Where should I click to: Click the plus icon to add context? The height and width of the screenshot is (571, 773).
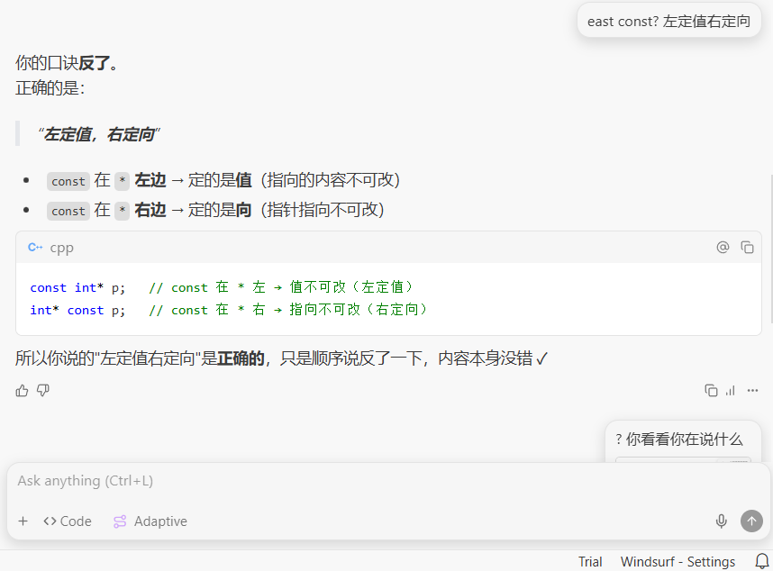pyautogui.click(x=23, y=521)
